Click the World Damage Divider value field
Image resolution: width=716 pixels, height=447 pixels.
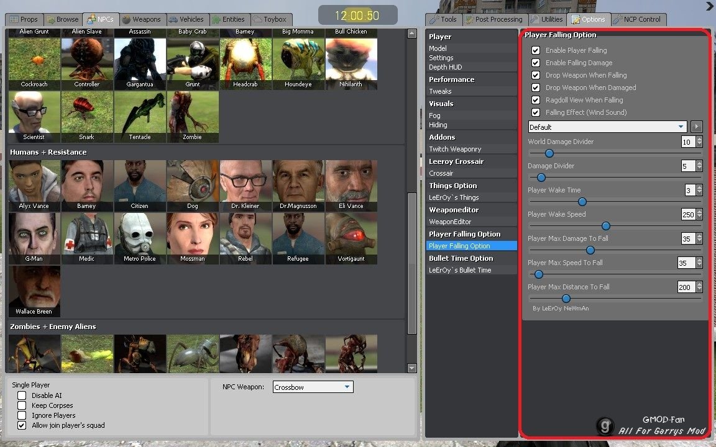click(687, 142)
